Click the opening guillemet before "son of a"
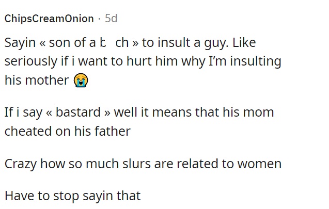329x209 pixels. 42,43
